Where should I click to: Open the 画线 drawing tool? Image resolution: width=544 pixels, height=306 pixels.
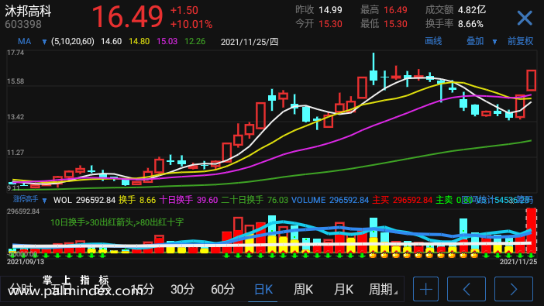click(433, 41)
